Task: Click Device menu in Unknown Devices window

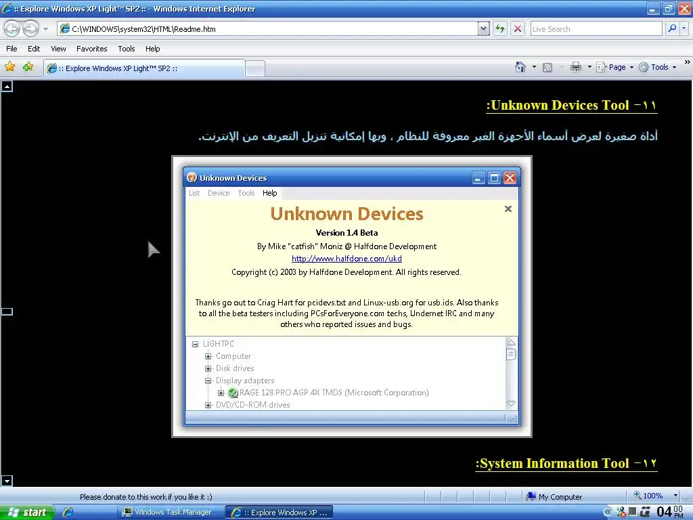Action: tap(219, 193)
